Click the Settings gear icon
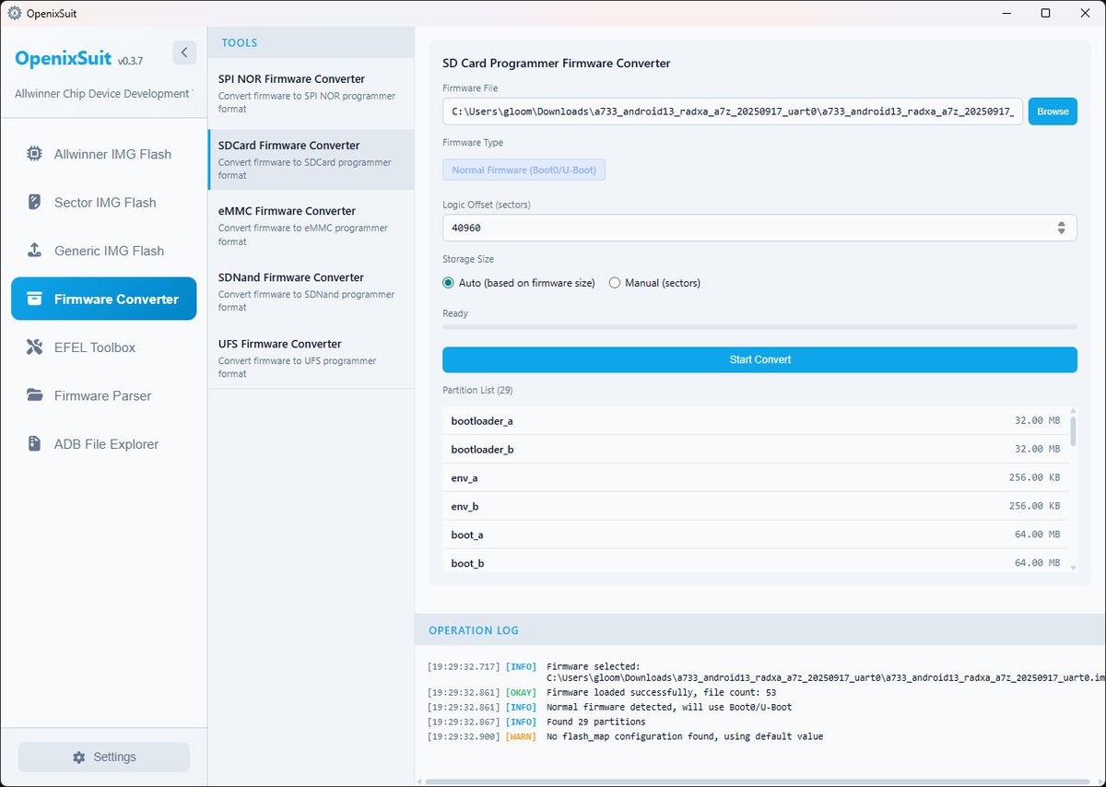1106x787 pixels. [x=78, y=757]
